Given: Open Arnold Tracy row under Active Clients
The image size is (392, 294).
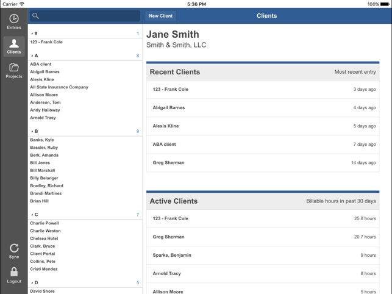Looking at the screenshot, I should click(x=263, y=273).
